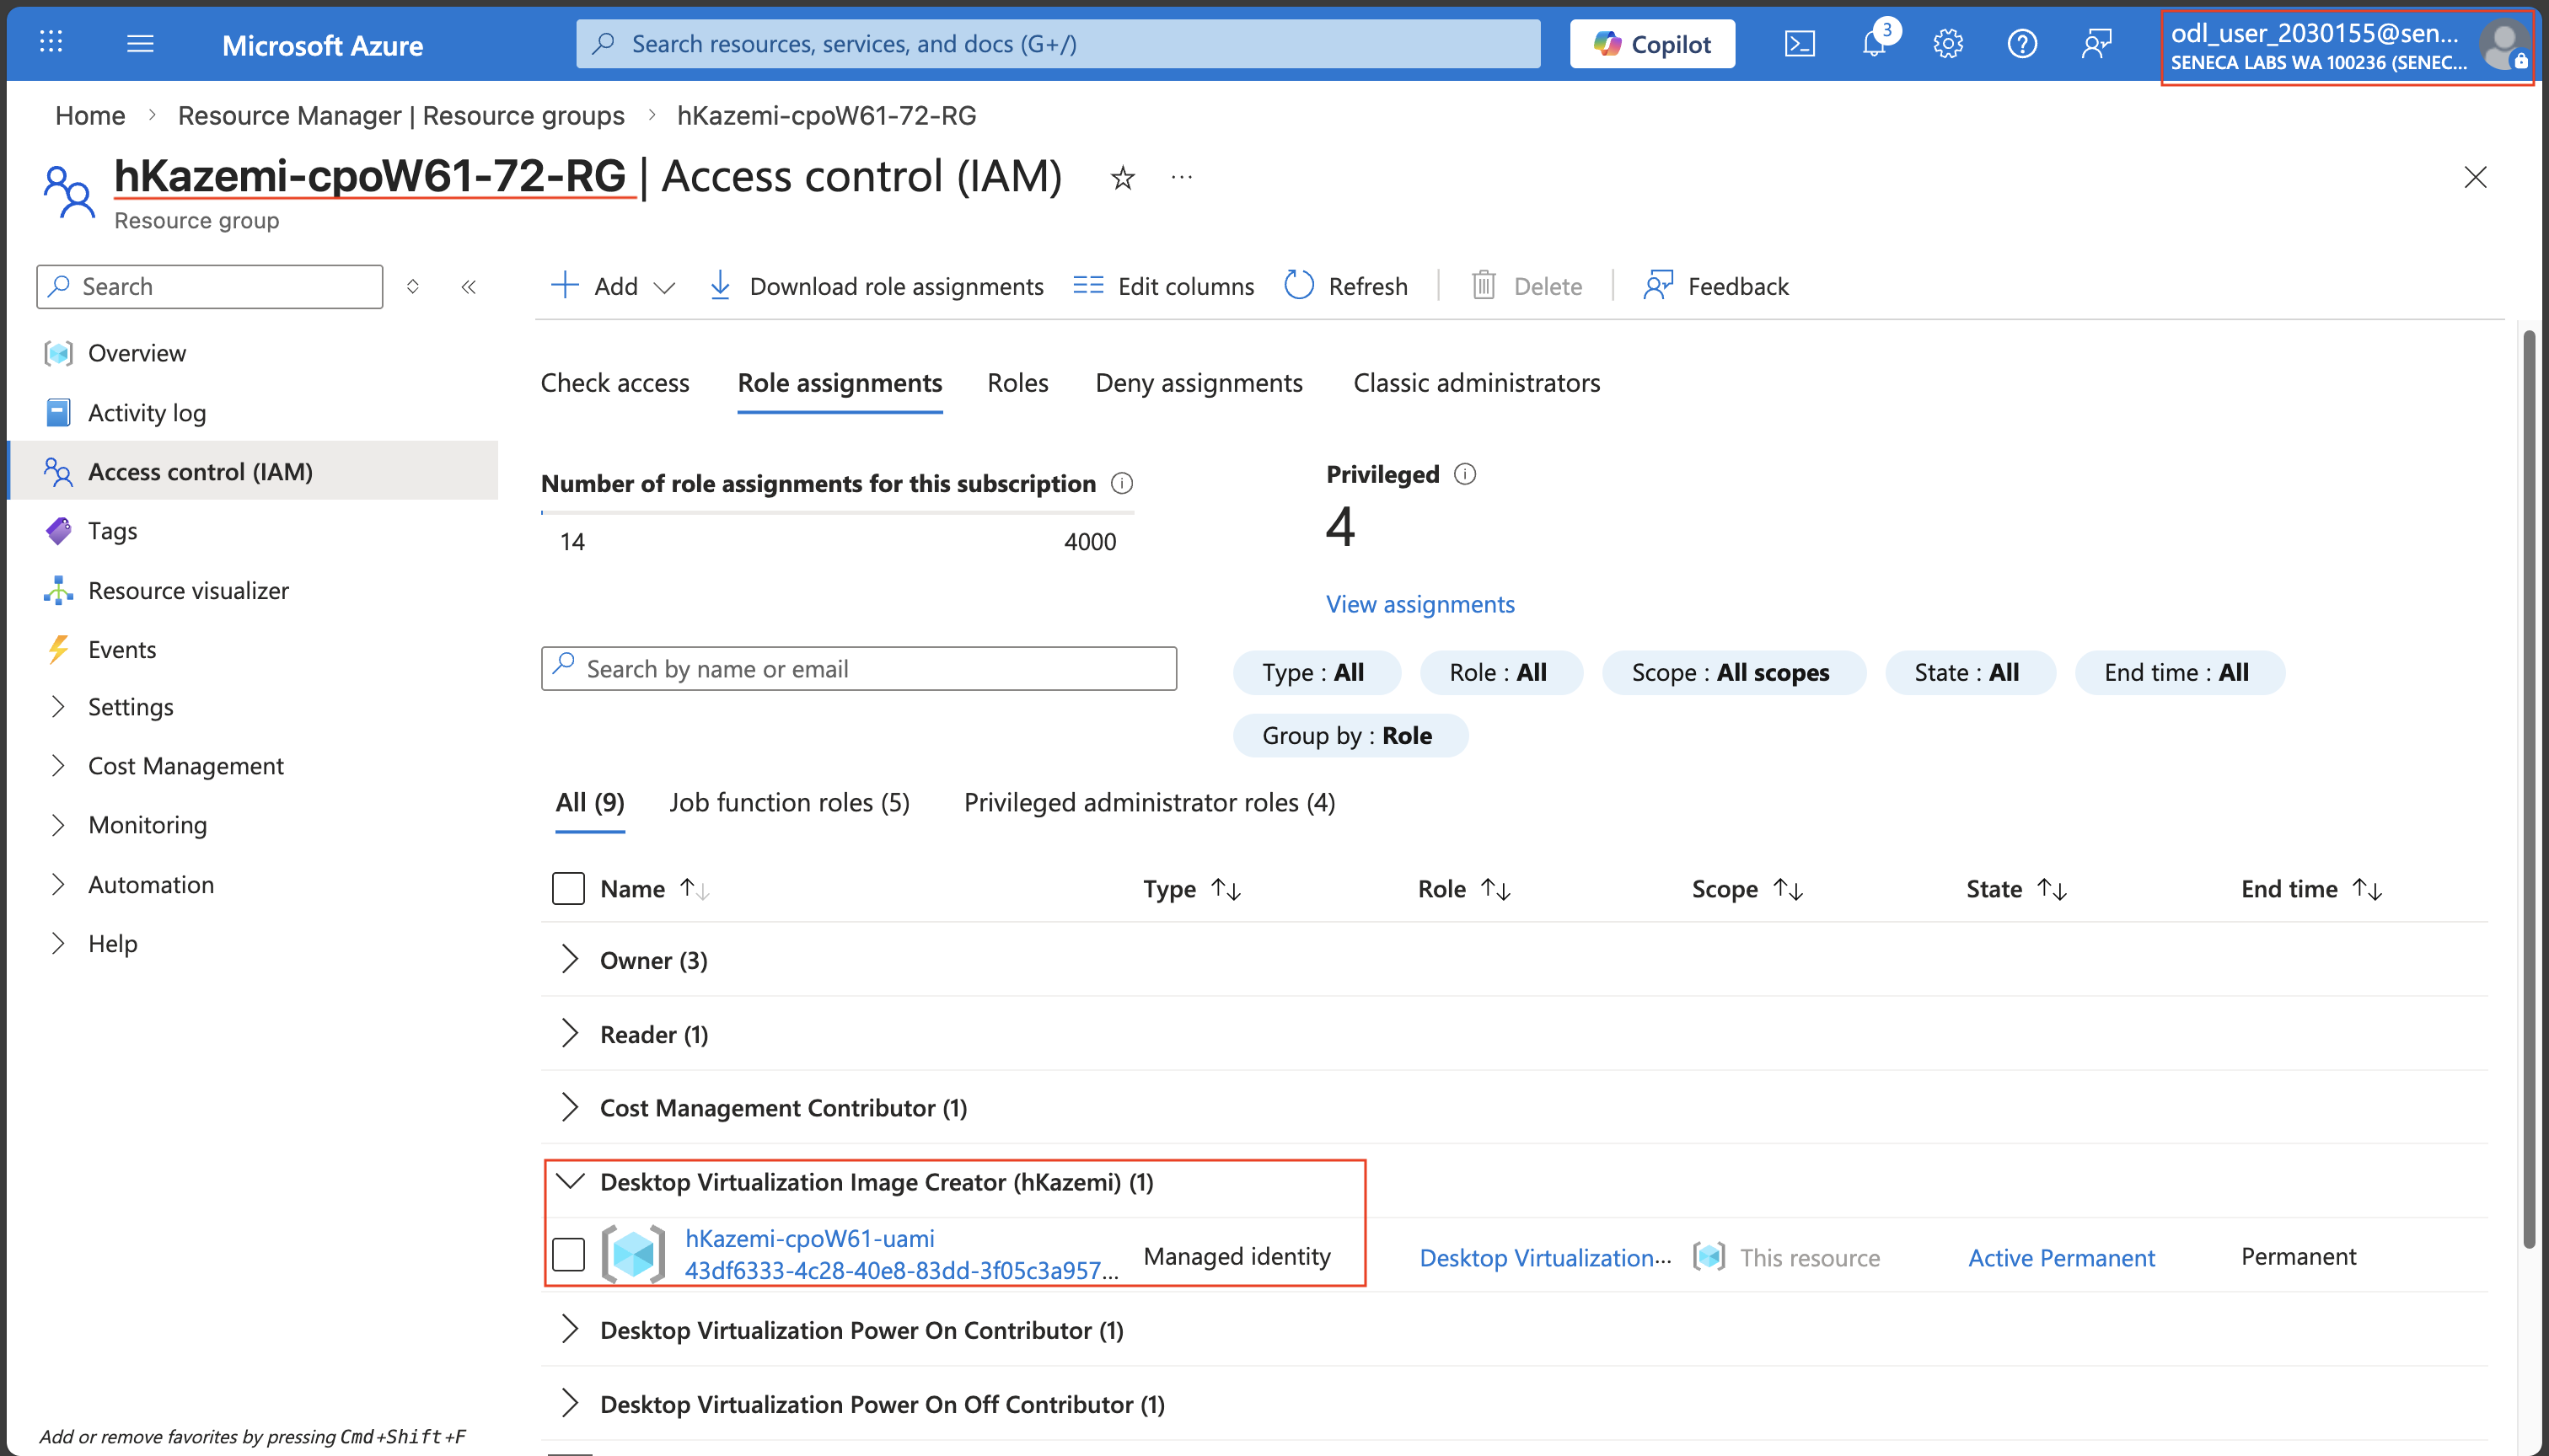2549x1456 pixels.
Task: Click the View assignments link
Action: pos(1419,605)
